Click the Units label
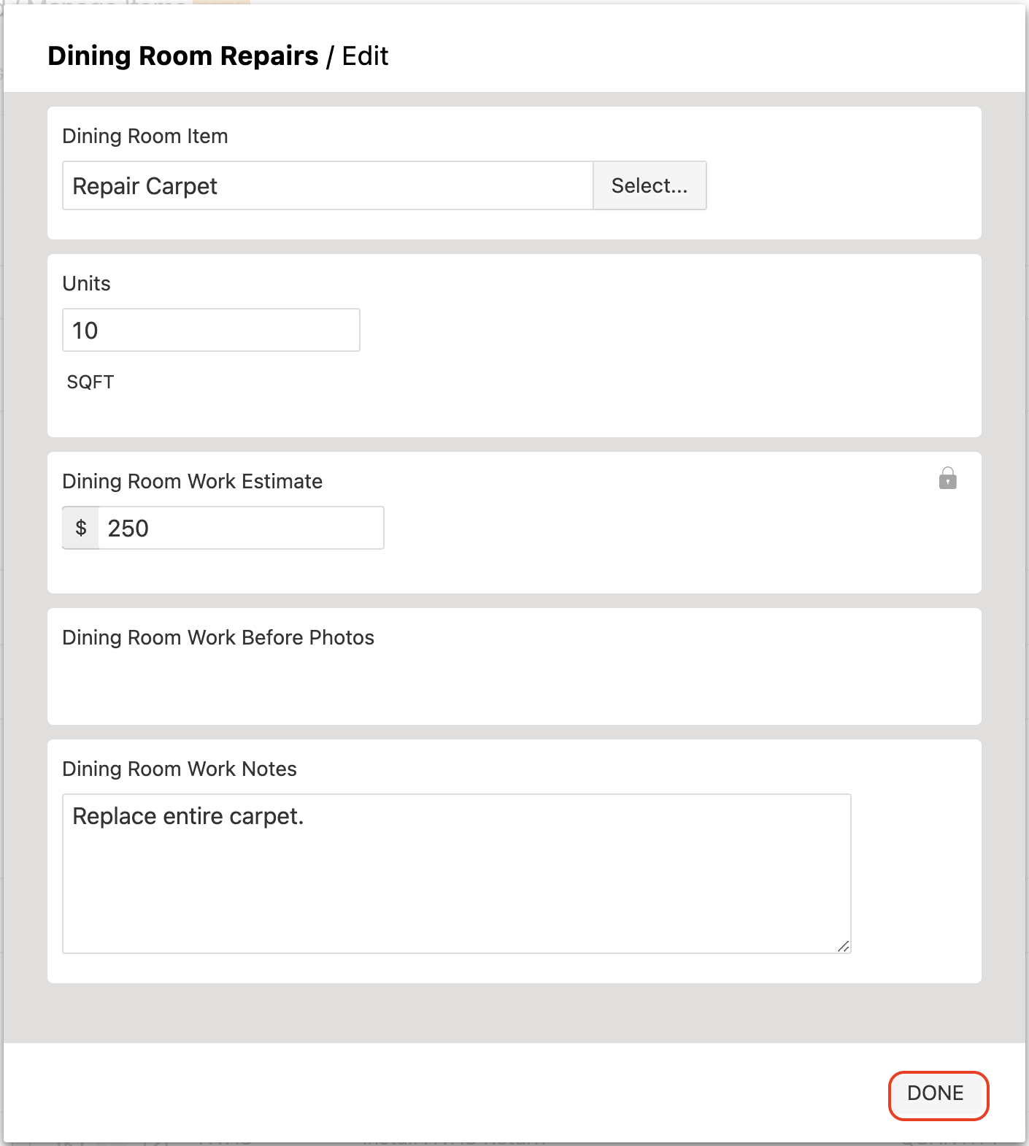Screen dimensions: 1029x1146 click(86, 283)
